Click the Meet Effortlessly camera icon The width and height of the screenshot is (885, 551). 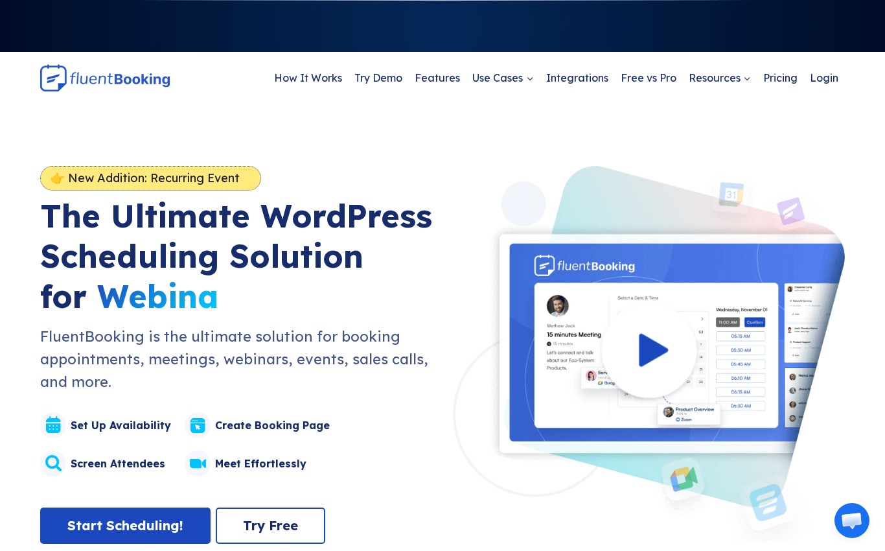point(198,463)
